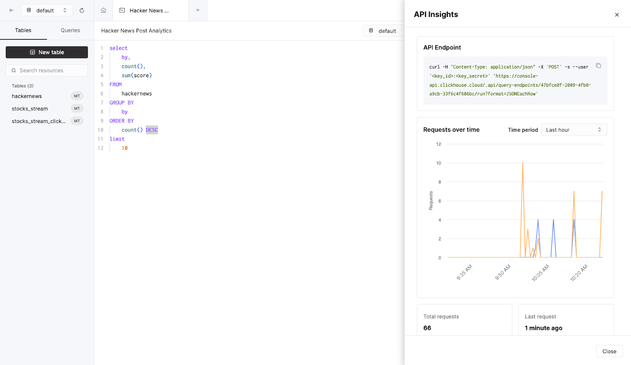631x365 pixels.
Task: Click the MT badge beside stocks_stream table
Action: (x=77, y=108)
